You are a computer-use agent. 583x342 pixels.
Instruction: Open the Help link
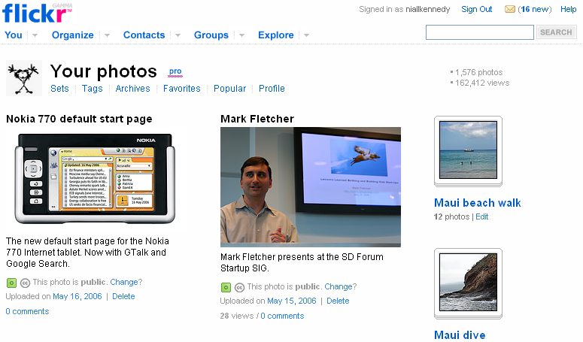point(569,9)
